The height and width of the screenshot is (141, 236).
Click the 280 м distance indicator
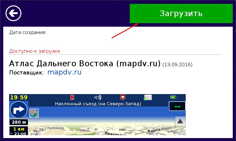(19, 122)
